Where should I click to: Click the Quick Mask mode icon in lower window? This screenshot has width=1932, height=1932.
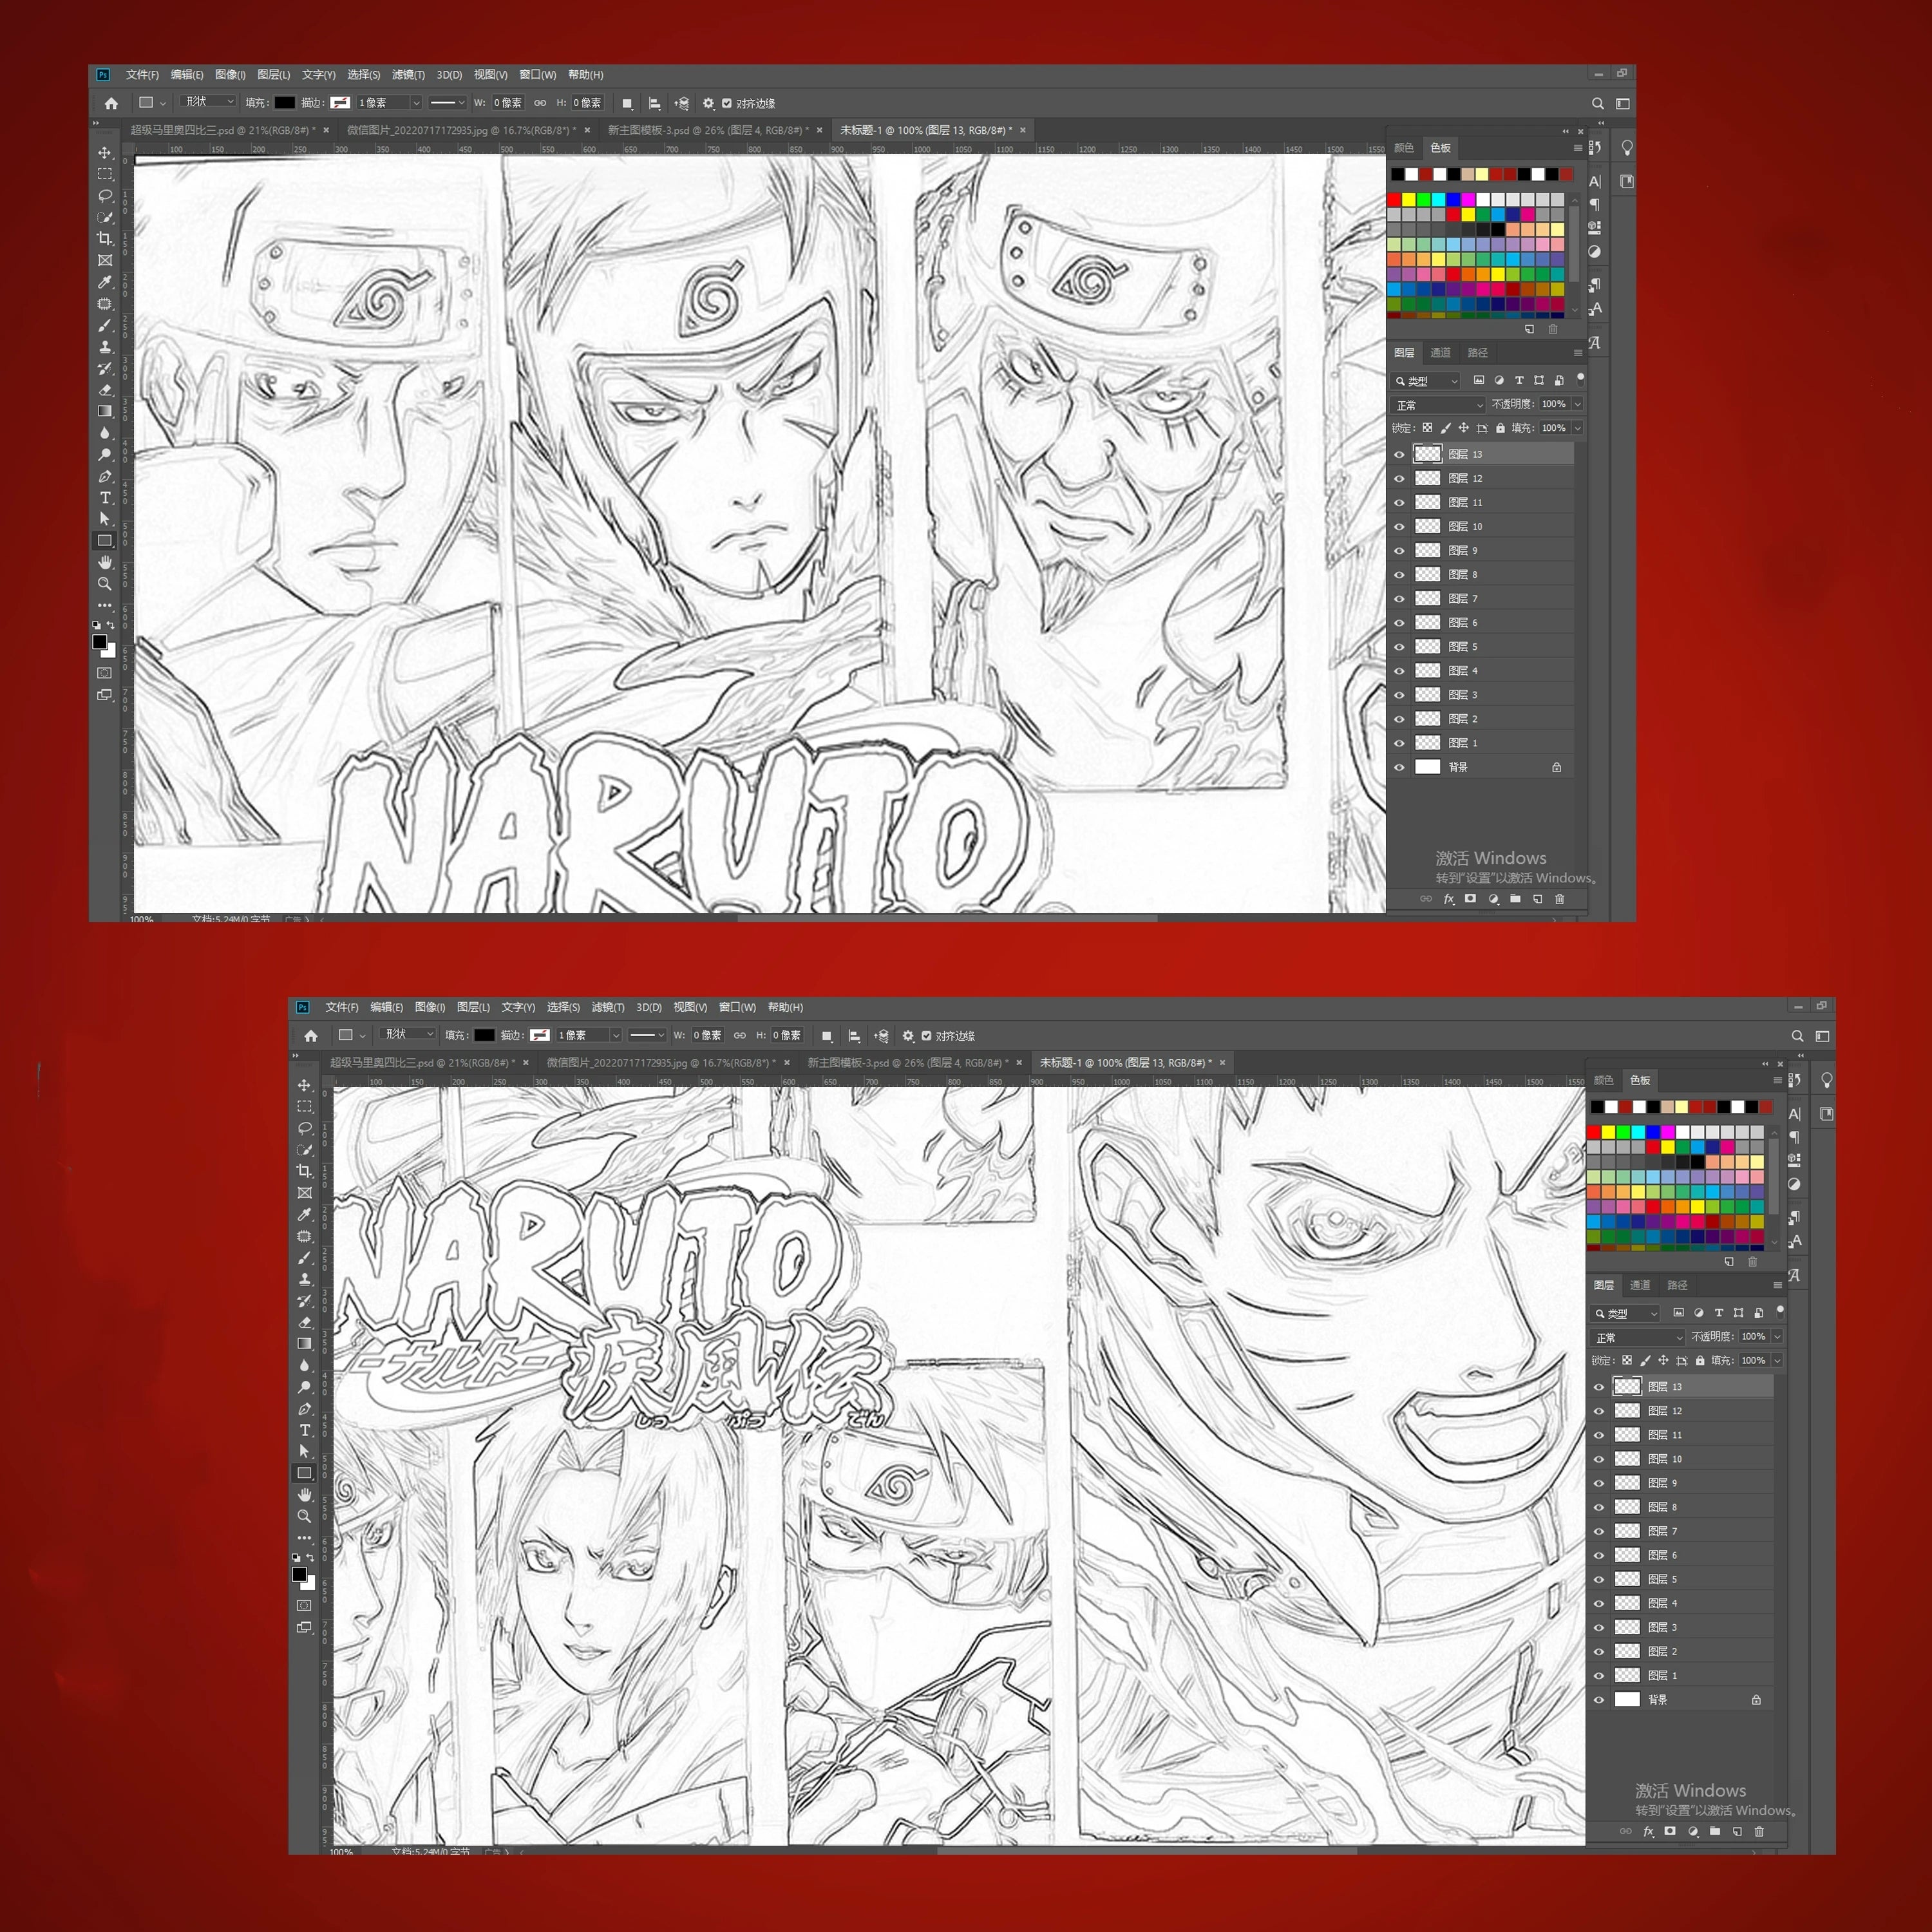click(x=304, y=1606)
